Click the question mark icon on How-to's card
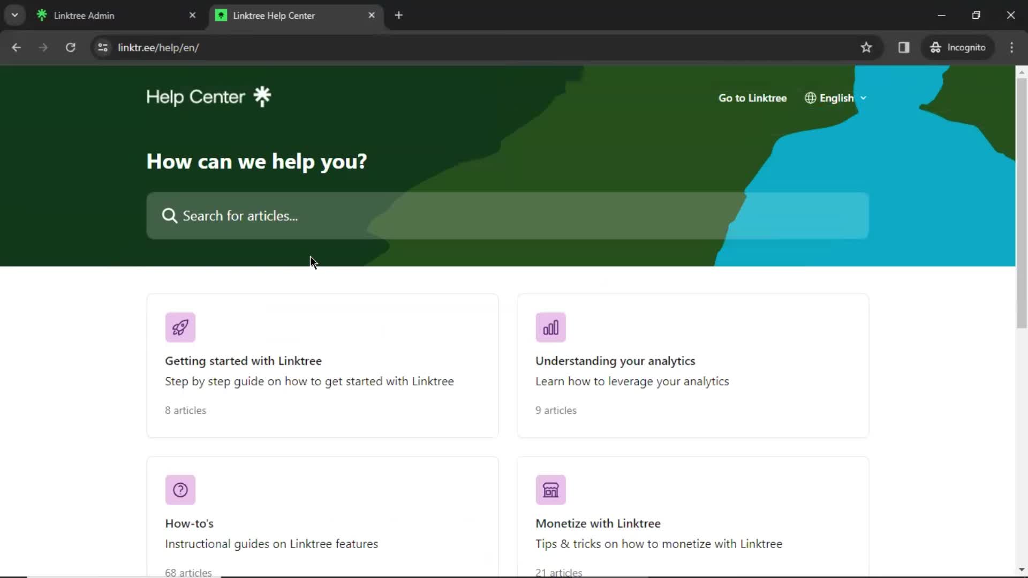This screenshot has width=1028, height=578. coord(180,490)
